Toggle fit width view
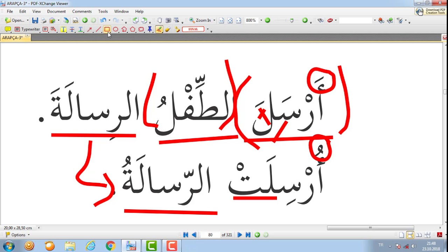 (x=239, y=20)
